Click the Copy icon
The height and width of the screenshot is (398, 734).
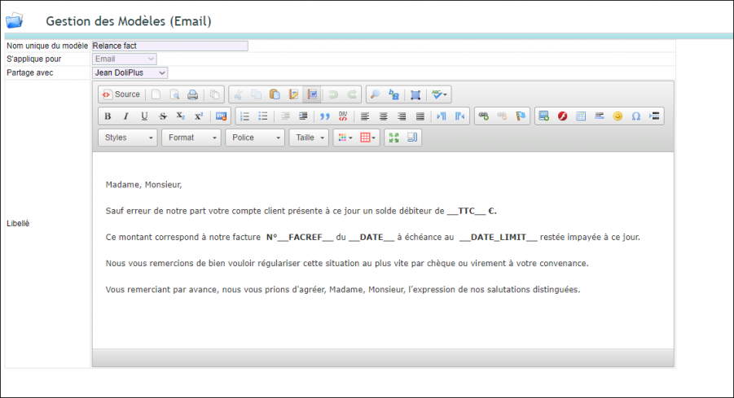257,94
